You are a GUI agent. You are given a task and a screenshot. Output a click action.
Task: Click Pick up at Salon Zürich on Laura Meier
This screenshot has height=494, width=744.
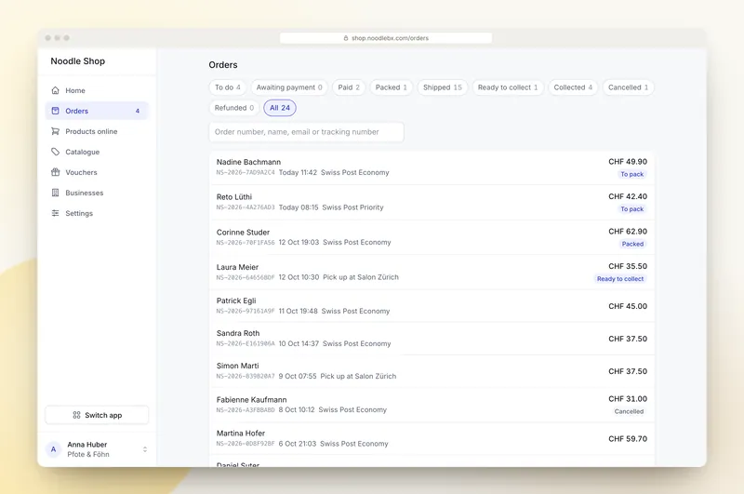click(361, 277)
